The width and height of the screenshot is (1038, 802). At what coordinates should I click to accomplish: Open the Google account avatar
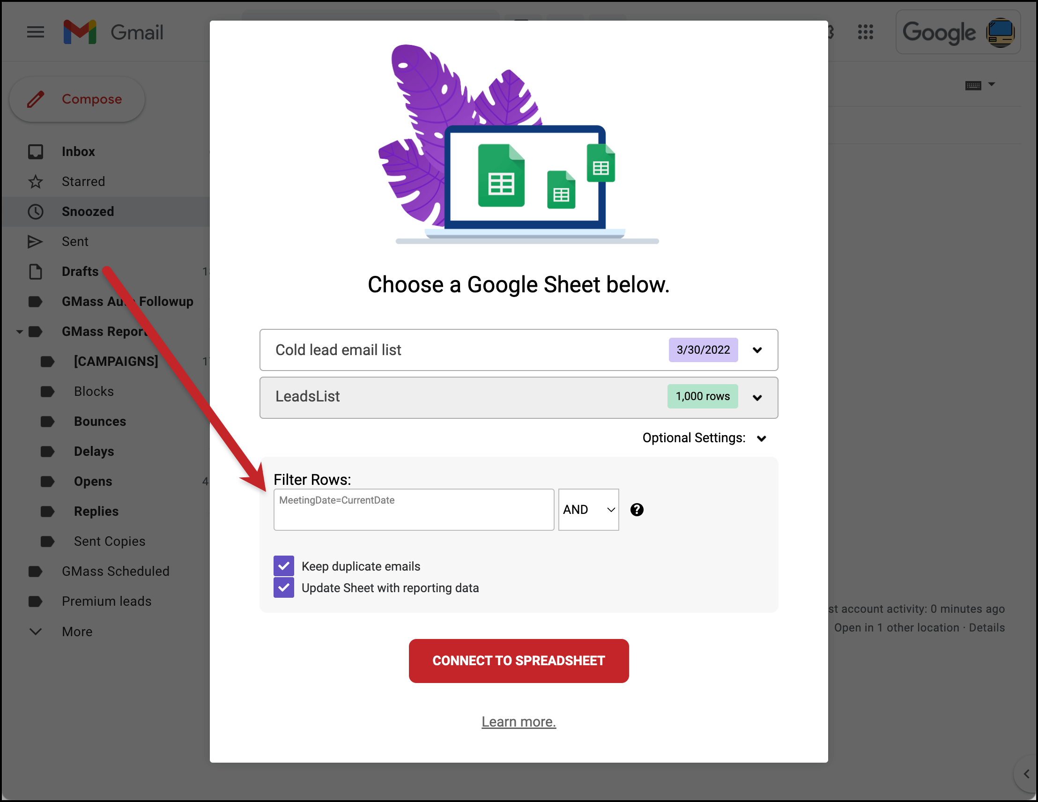[x=1001, y=32]
